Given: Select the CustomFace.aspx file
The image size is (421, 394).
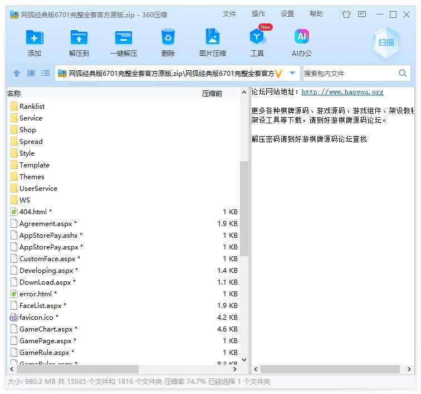Looking at the screenshot, I should point(45,259).
